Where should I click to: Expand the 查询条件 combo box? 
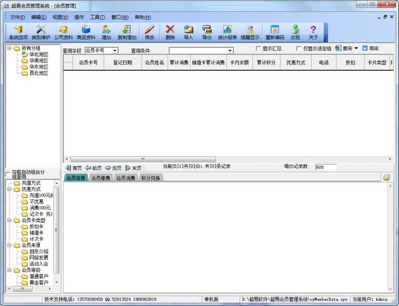(230, 50)
